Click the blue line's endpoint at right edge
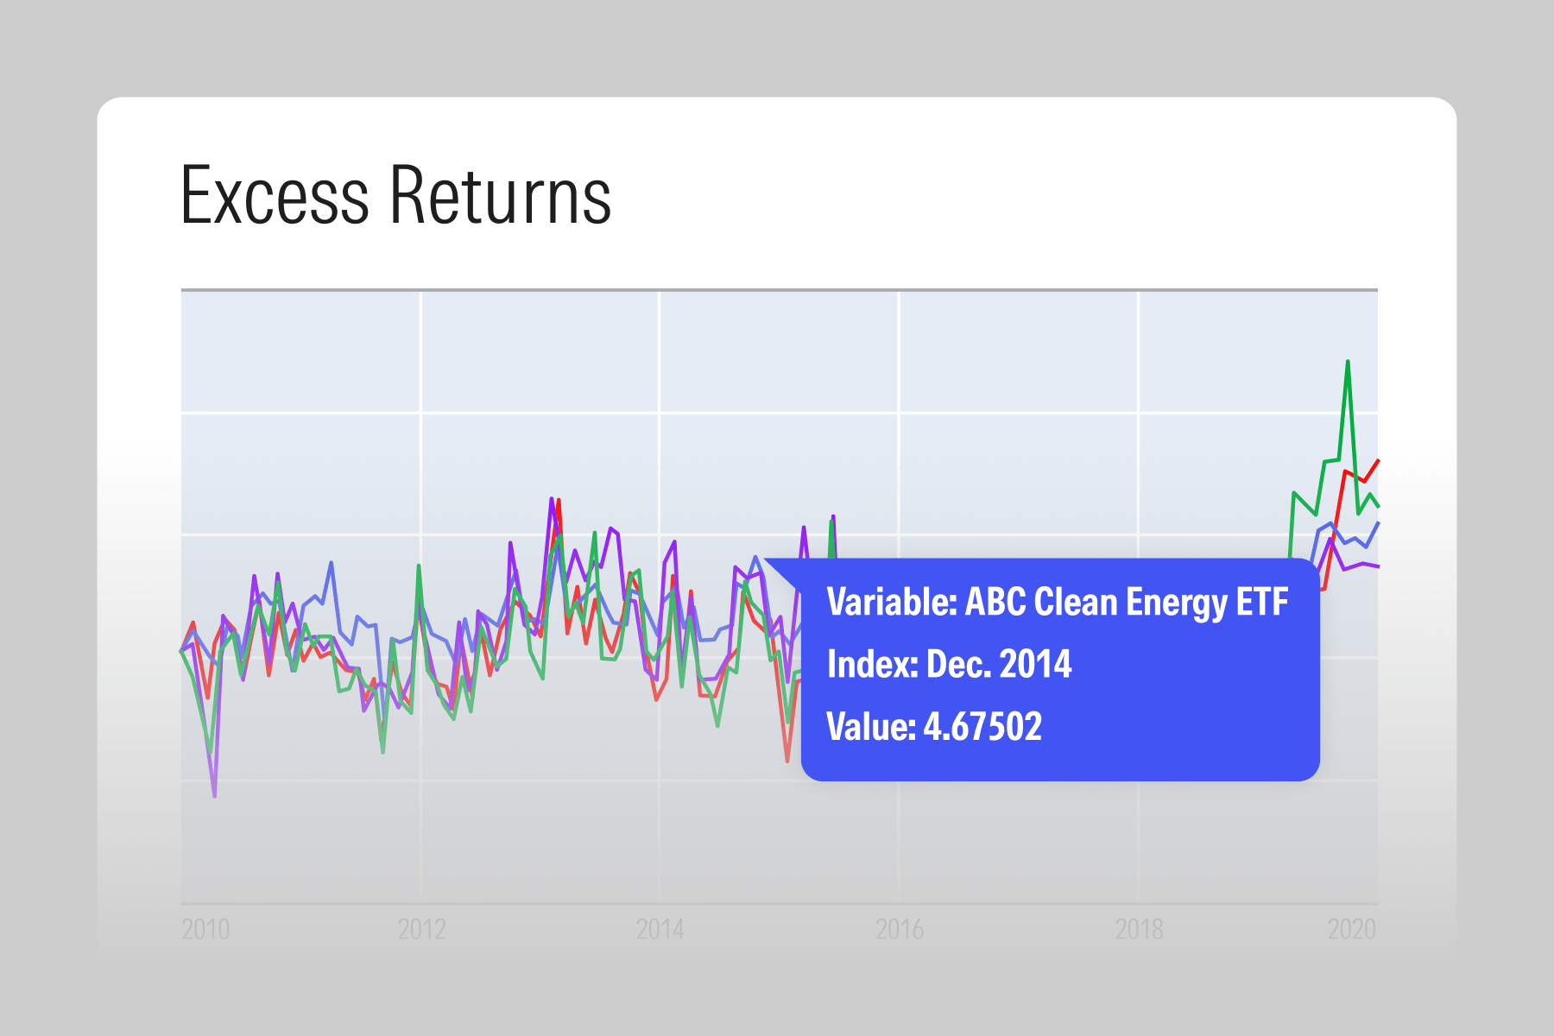Screen dimensions: 1554x1036 click(1377, 523)
